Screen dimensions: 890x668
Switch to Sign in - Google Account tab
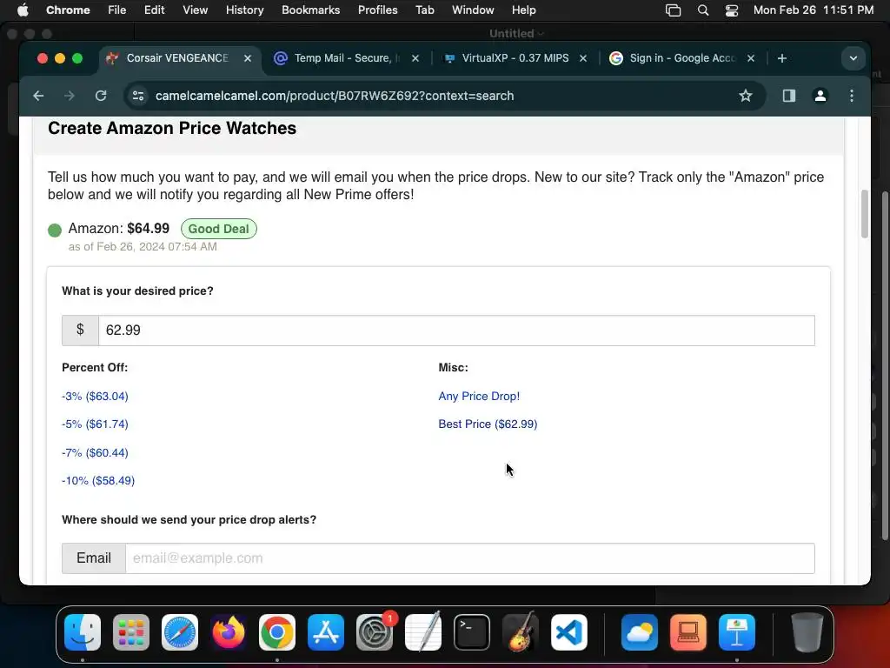point(682,58)
